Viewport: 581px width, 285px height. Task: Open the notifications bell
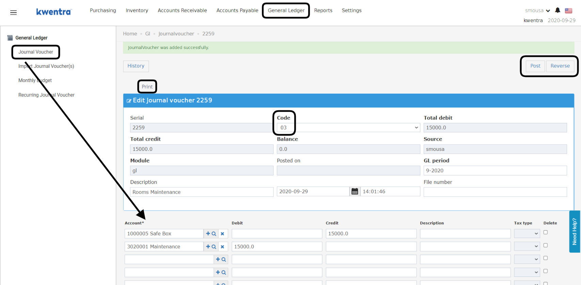[x=558, y=10]
